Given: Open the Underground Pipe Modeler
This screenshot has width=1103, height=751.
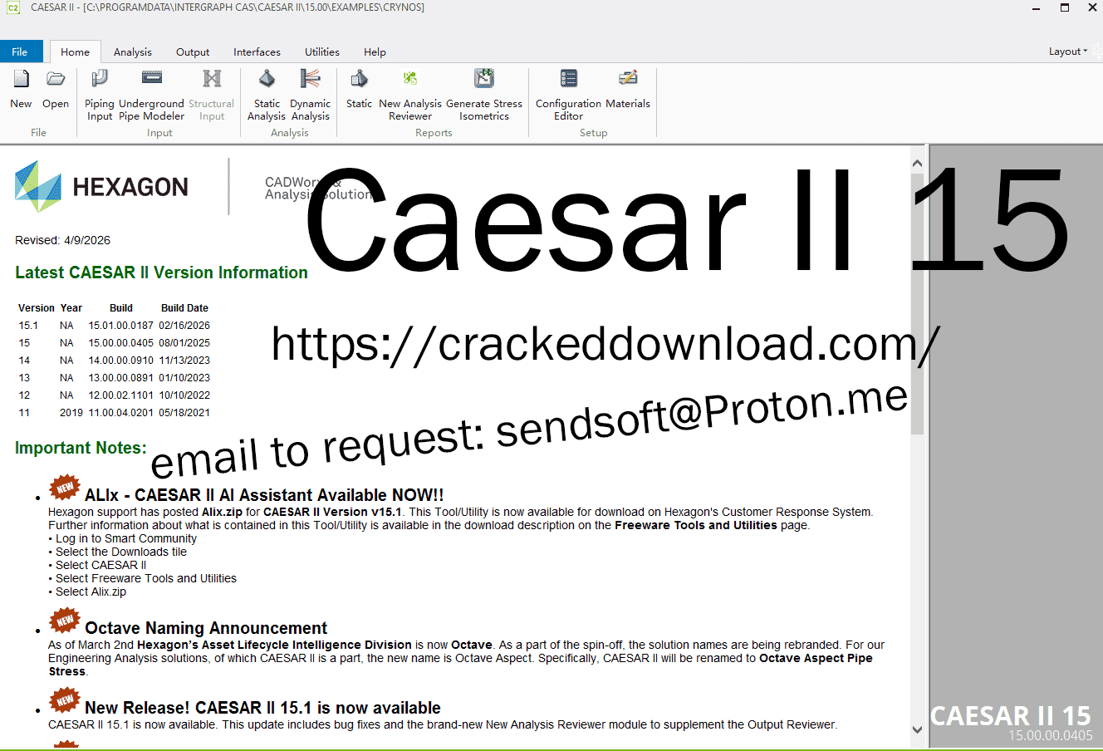Looking at the screenshot, I should (152, 96).
